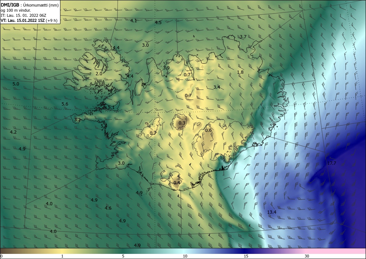Viewport: 366px width, 259px height.
Task: Click the 3.9 map value
Action: click(166, 68)
